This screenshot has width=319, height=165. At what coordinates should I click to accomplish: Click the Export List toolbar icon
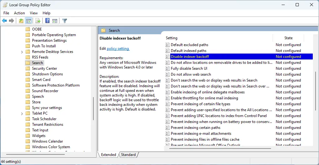tap(38, 21)
